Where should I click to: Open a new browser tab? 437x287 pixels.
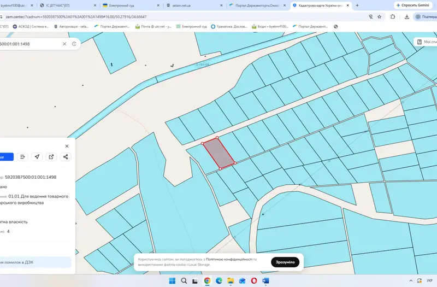(x=357, y=5)
